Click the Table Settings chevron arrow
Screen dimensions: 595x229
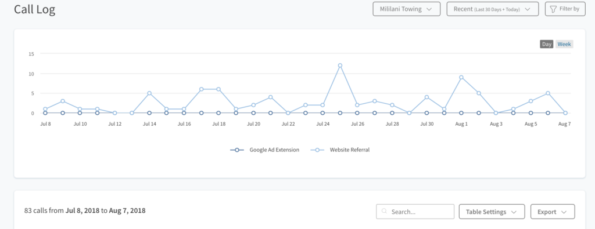coord(514,212)
